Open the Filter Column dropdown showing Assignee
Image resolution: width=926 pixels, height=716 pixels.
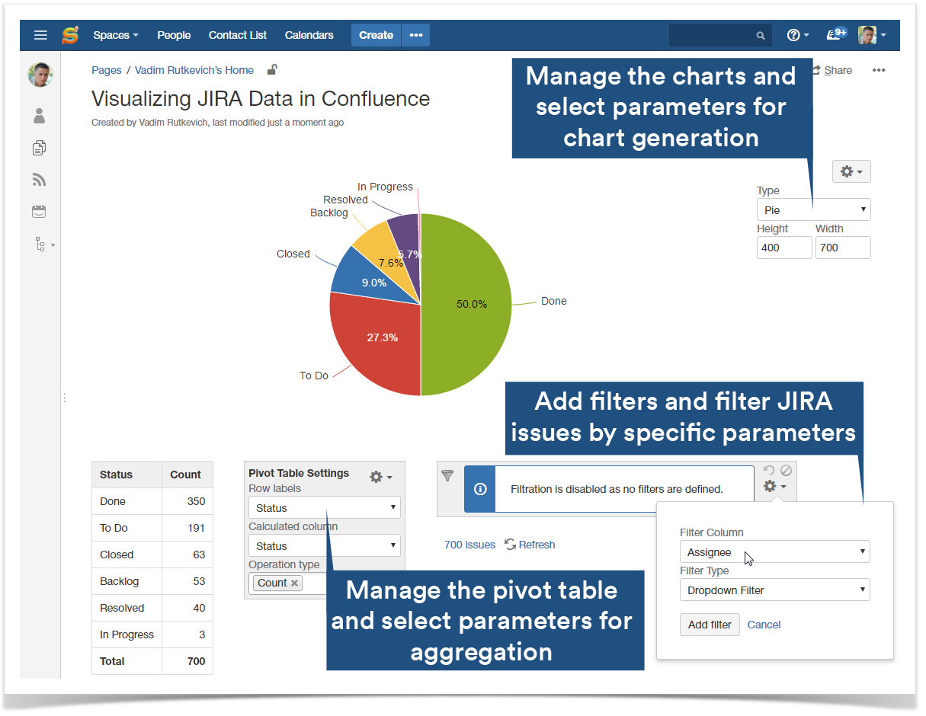pos(774,551)
